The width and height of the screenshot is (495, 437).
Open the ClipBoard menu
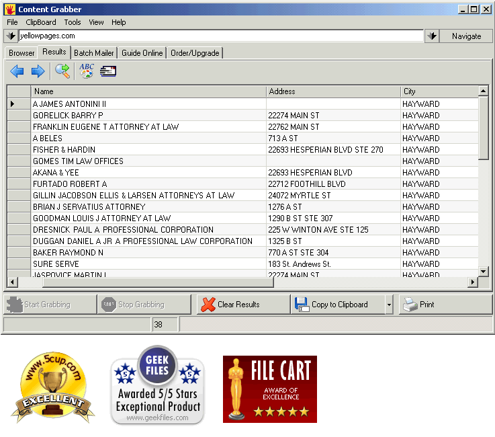pyautogui.click(x=41, y=22)
